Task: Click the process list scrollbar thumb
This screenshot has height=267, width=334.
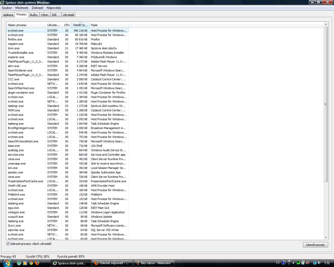Action: [326, 104]
